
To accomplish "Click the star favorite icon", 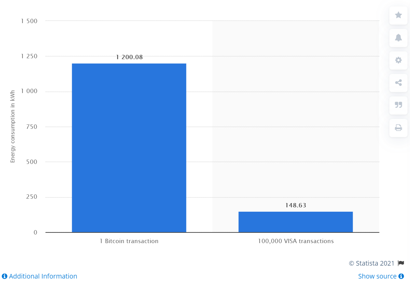I will 398,15.
